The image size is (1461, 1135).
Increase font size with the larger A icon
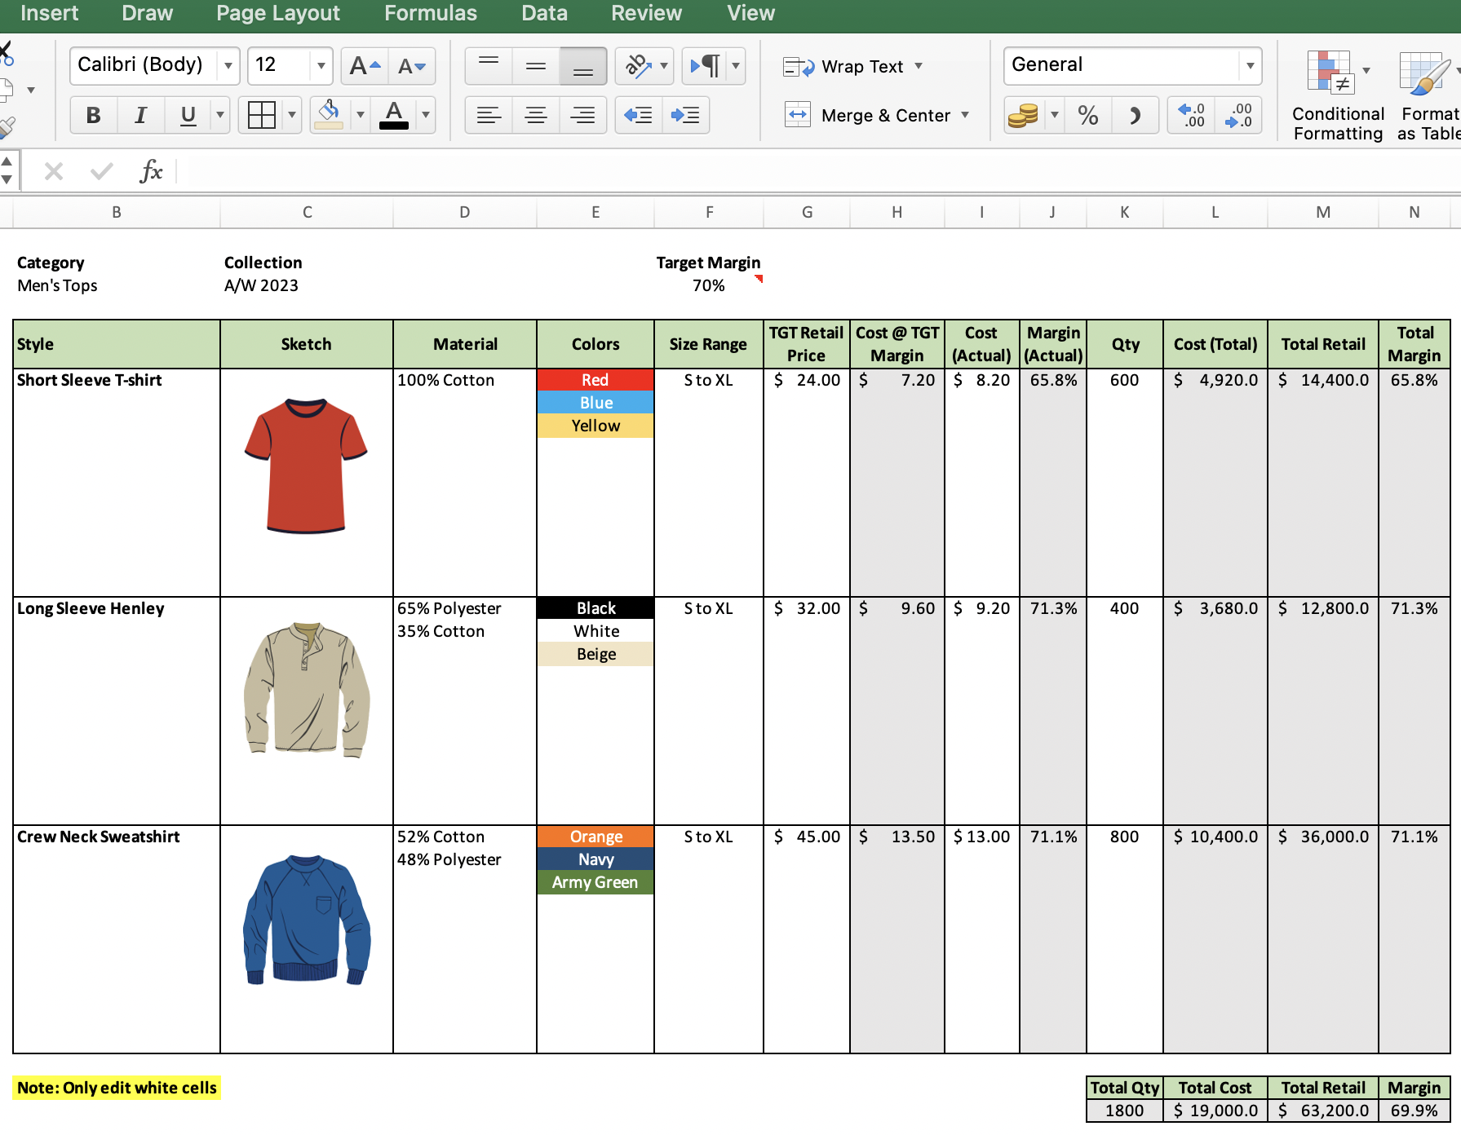pos(364,66)
